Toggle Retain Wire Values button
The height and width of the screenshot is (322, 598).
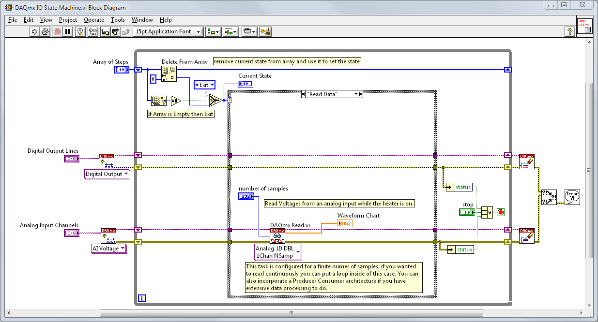(x=92, y=31)
